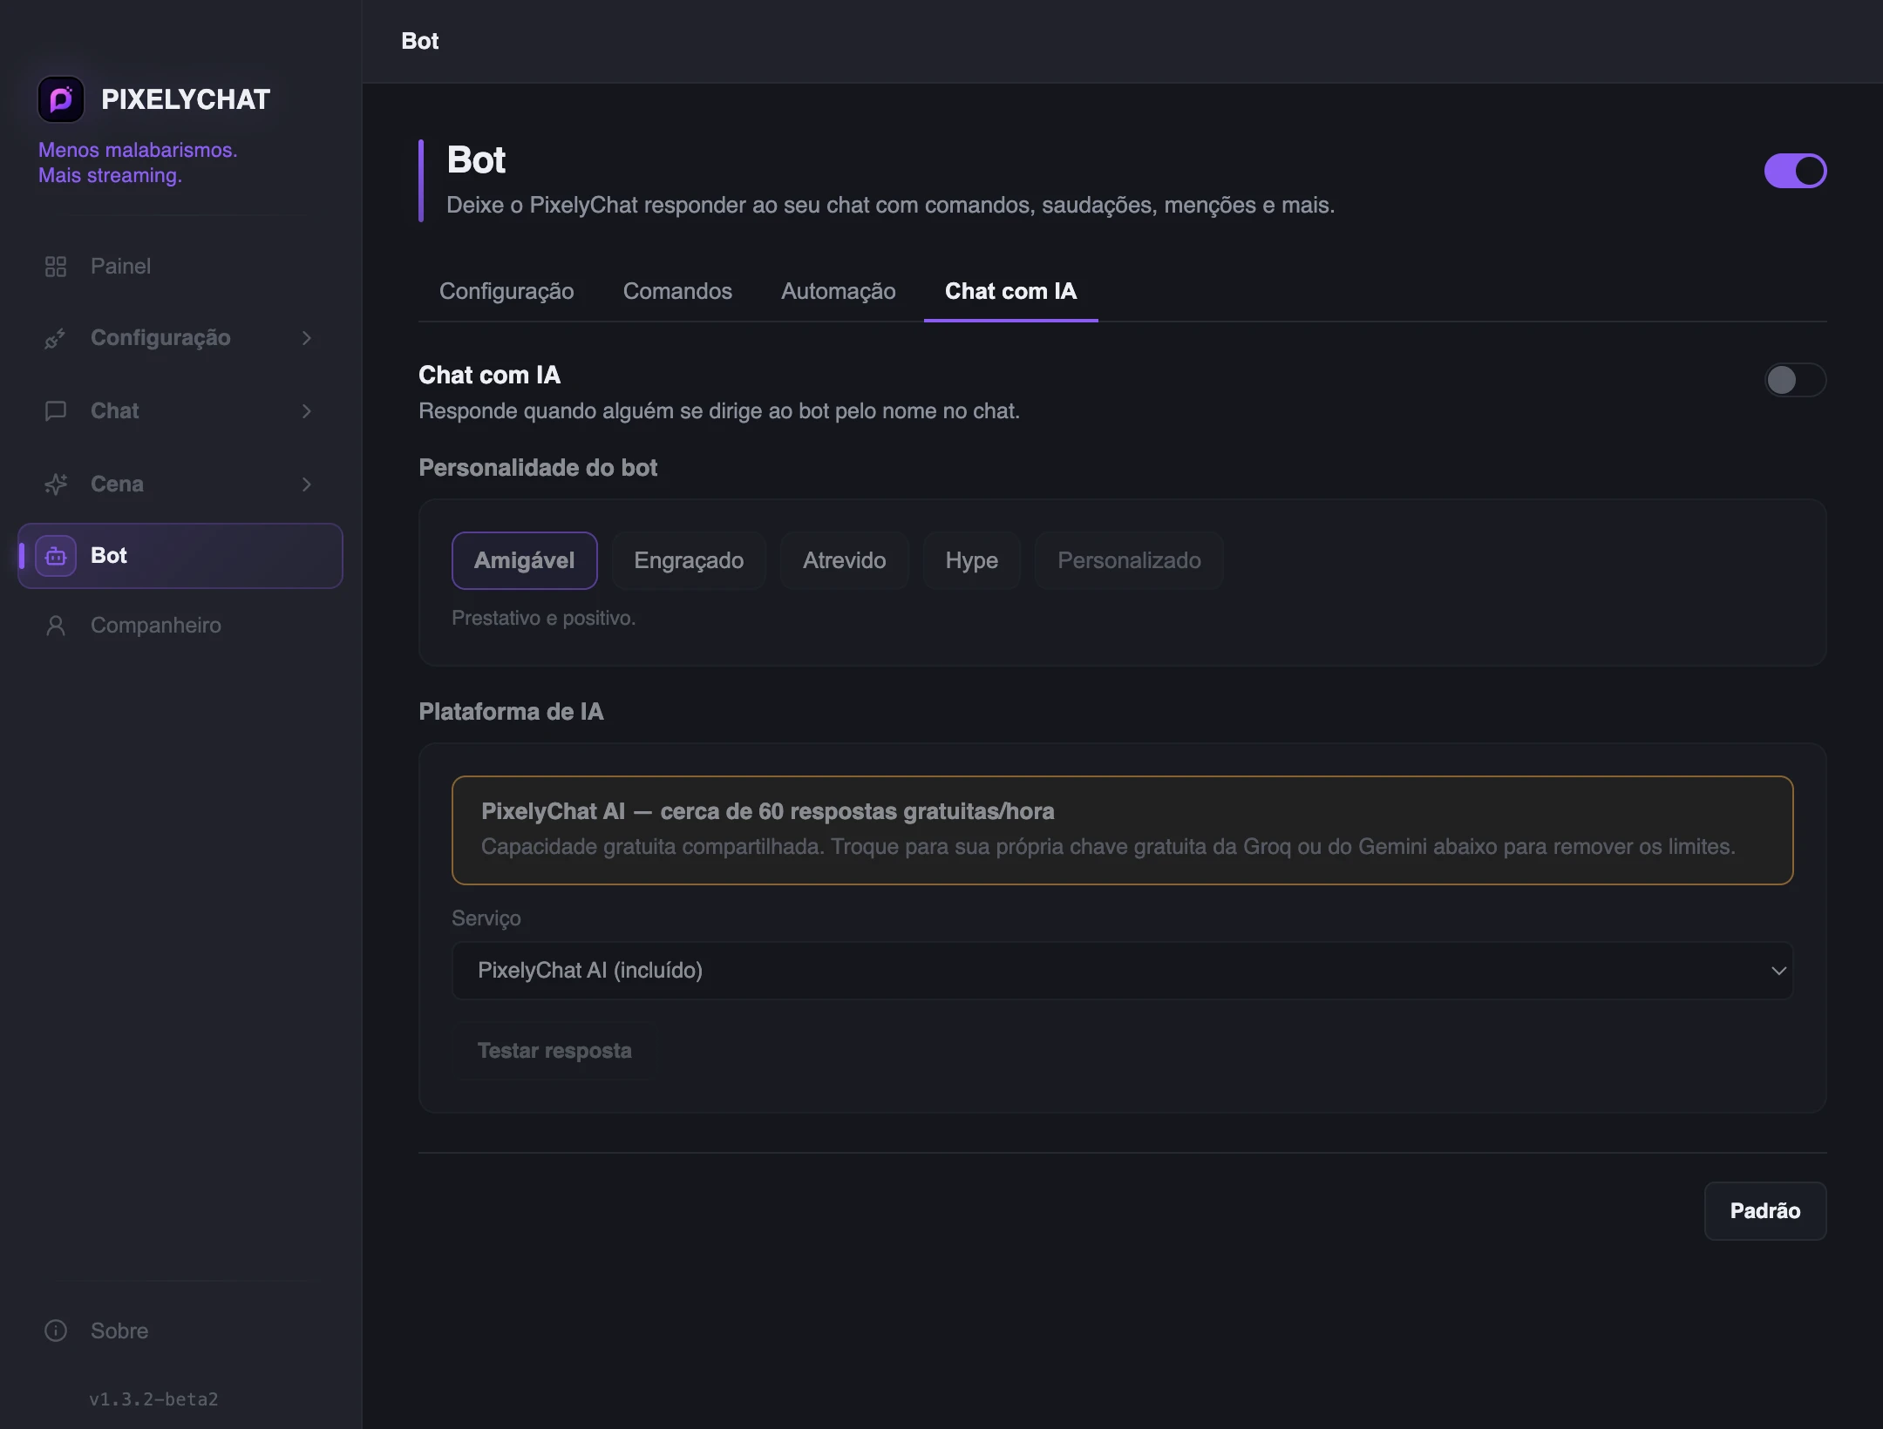Enable the Chat com IA toggle
Viewport: 1883px width, 1429px height.
coord(1795,380)
